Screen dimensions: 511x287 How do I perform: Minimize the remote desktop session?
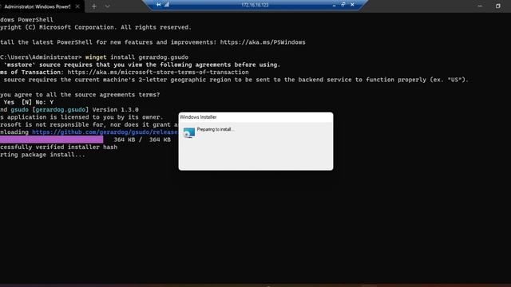pyautogui.click(x=334, y=5)
